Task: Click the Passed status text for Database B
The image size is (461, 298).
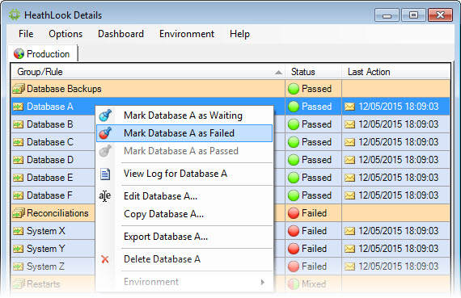Action: [317, 124]
